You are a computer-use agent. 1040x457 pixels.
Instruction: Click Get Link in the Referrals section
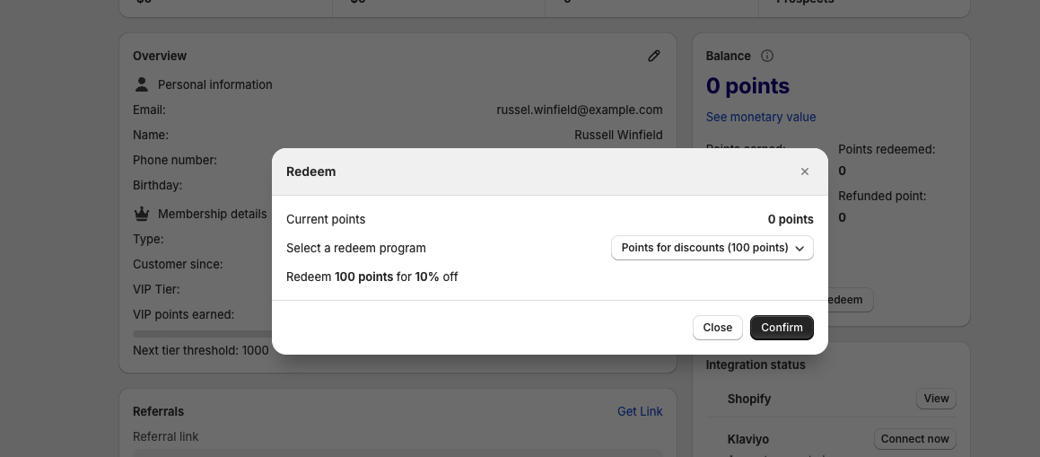click(640, 411)
